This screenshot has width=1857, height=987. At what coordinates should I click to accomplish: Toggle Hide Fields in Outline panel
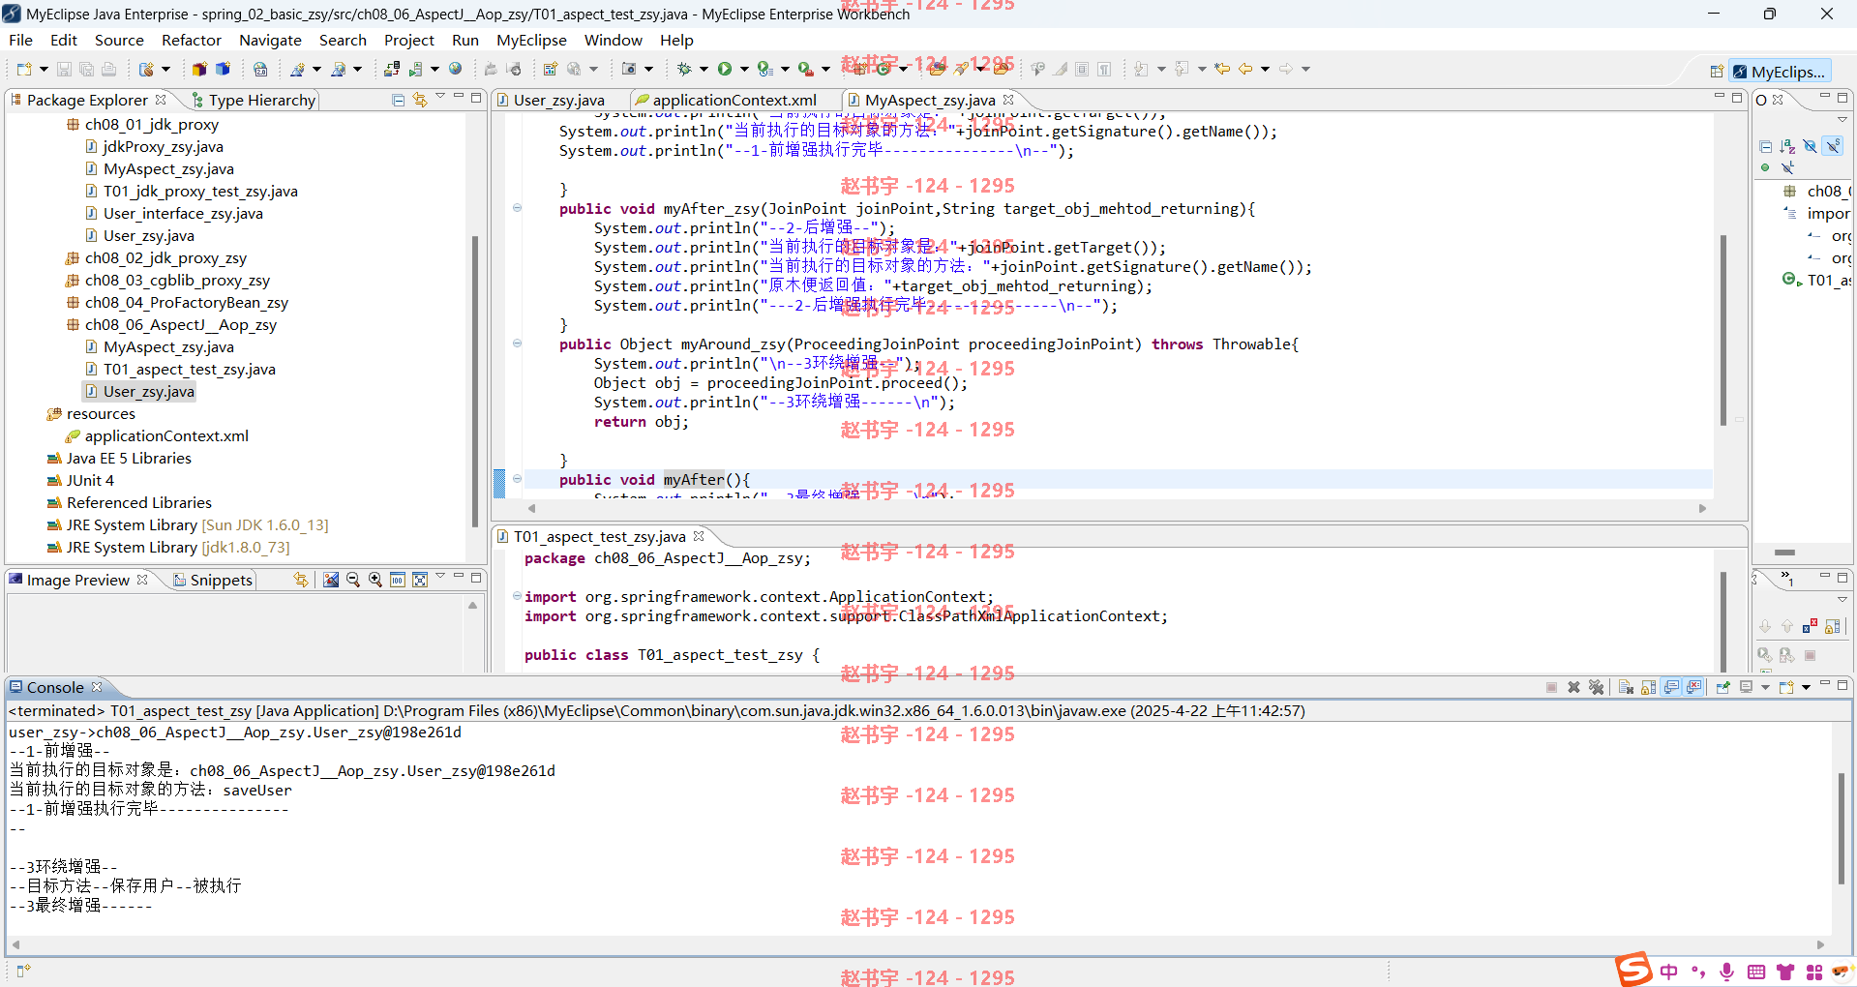coord(1810,146)
